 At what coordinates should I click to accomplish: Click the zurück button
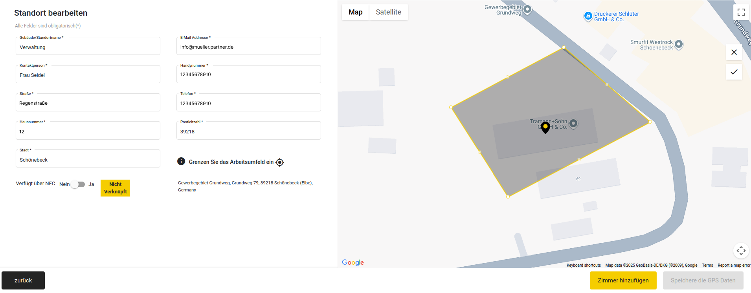tap(23, 280)
